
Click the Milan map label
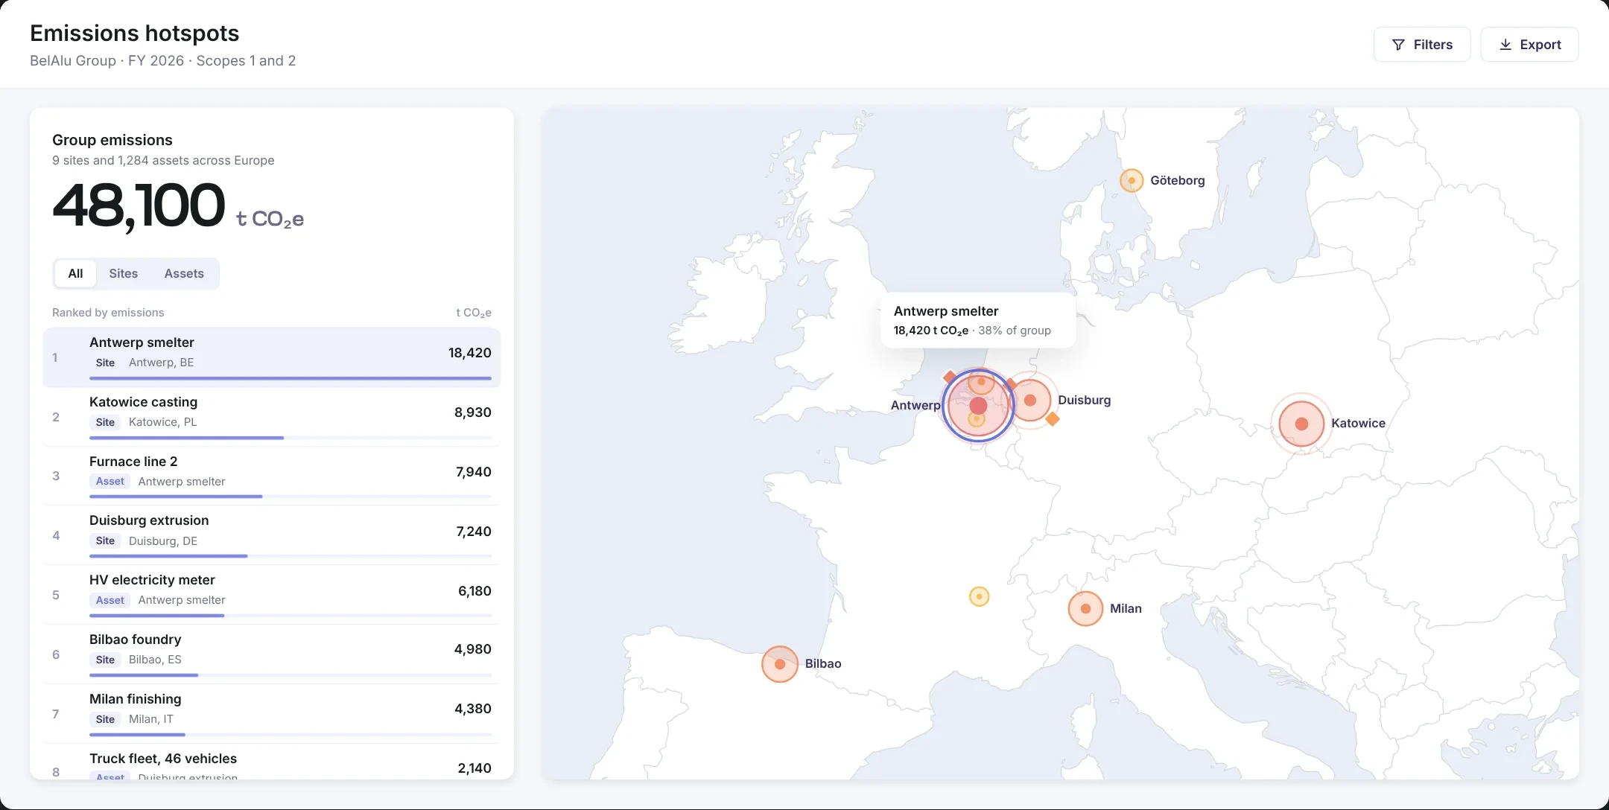1126,608
